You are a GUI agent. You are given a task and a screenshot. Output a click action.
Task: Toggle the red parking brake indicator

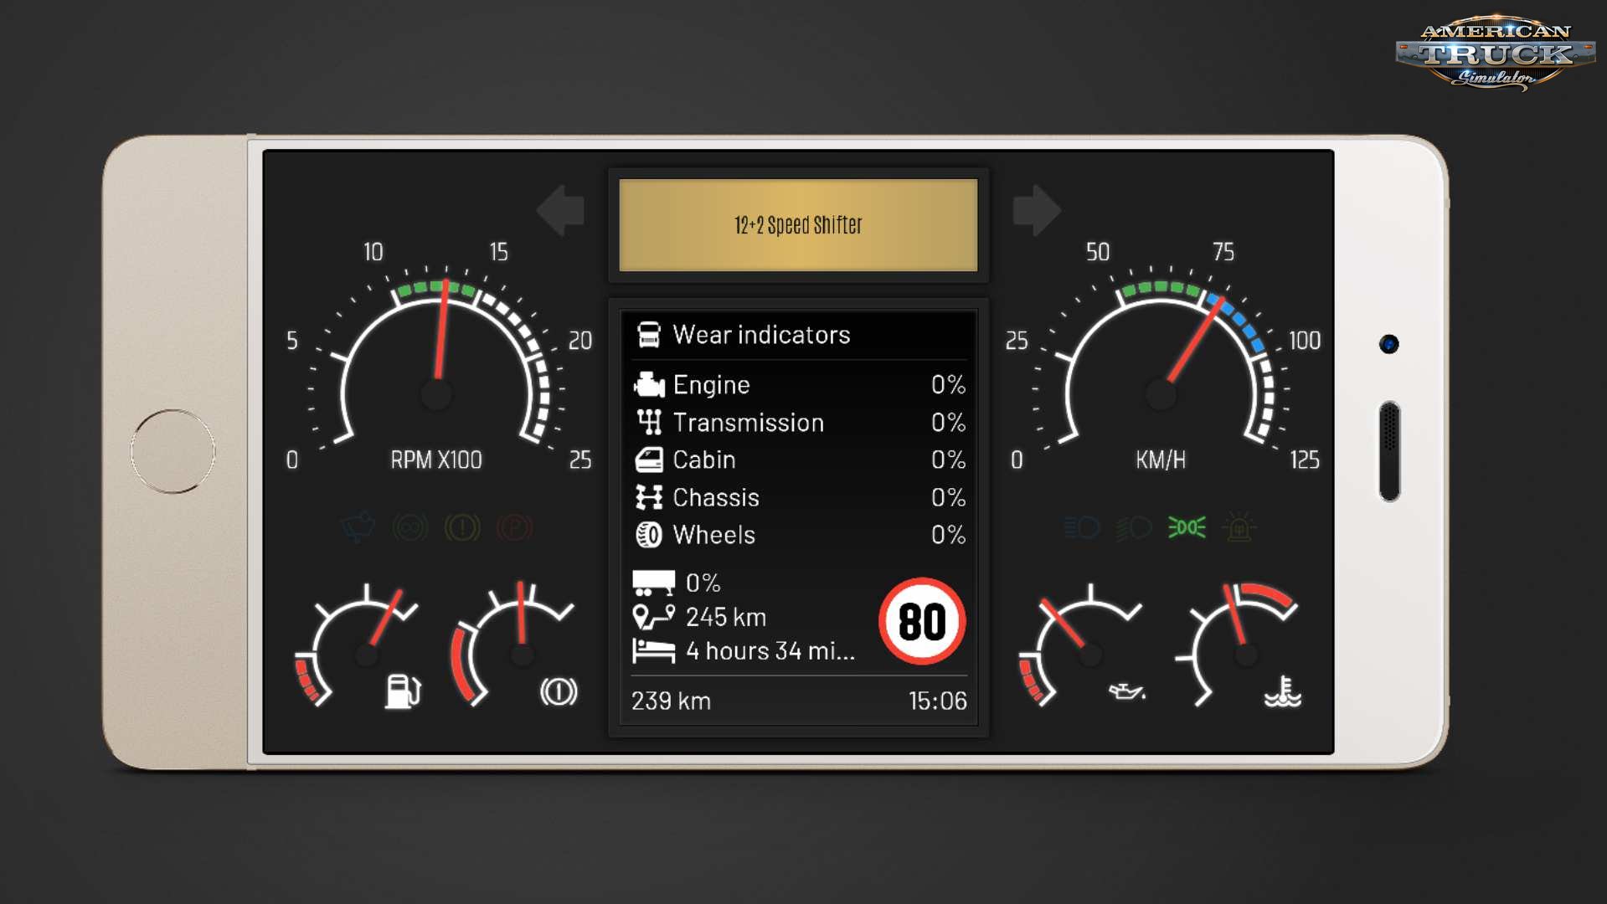pyautogui.click(x=514, y=527)
